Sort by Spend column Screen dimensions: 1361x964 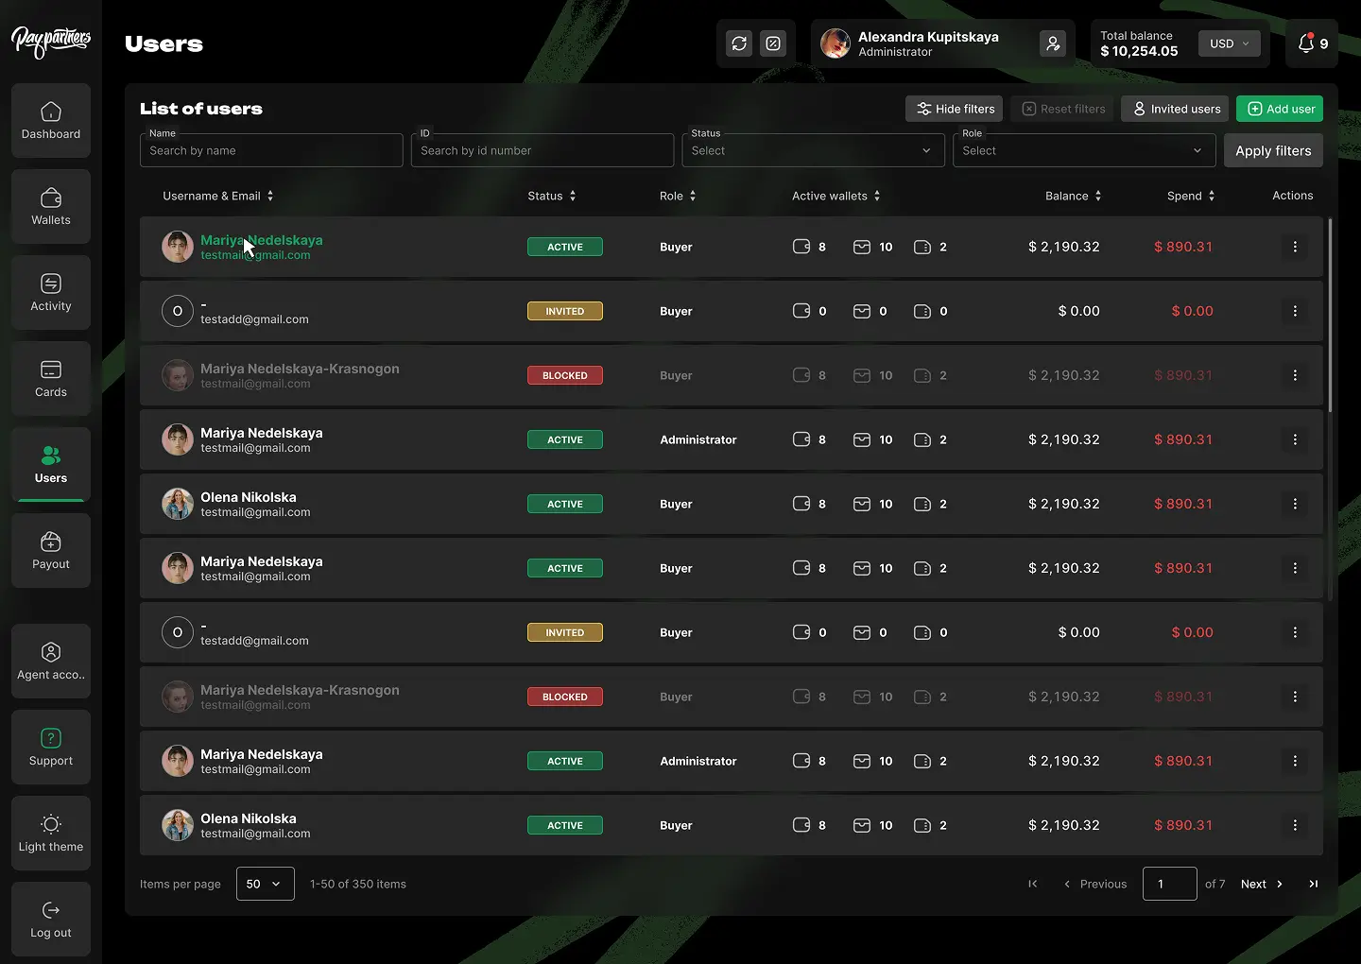(1191, 196)
